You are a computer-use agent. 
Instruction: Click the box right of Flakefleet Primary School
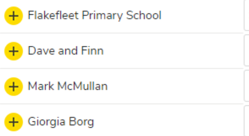[247, 15]
